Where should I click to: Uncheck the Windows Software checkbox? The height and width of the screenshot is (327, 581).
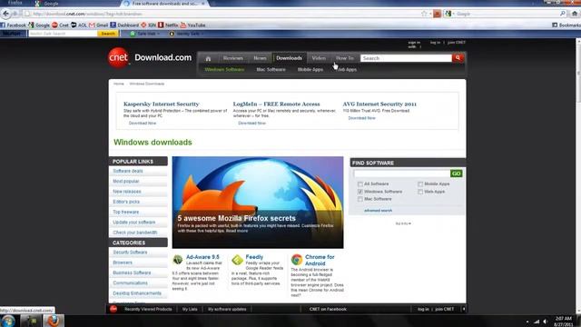pyautogui.click(x=359, y=192)
